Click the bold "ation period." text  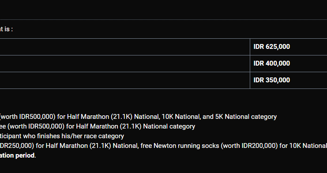pos(18,155)
